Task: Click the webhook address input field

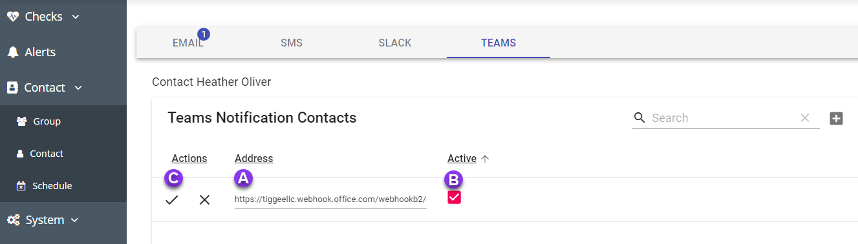Action: point(330,199)
